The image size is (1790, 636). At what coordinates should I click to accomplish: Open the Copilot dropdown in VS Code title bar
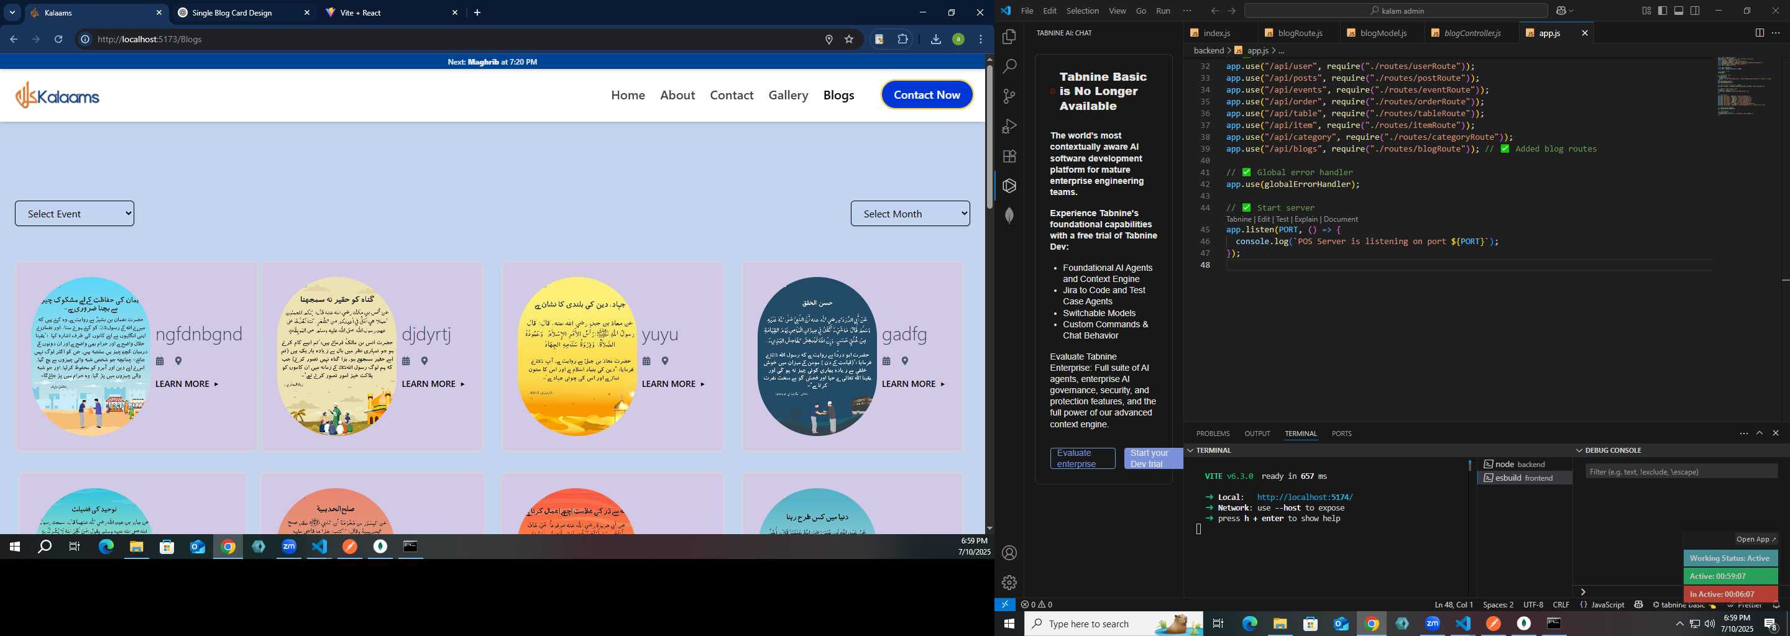(x=1571, y=11)
